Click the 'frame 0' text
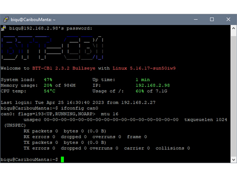Image resolution: width=237 pixels, height=177 pixels. 137,137
